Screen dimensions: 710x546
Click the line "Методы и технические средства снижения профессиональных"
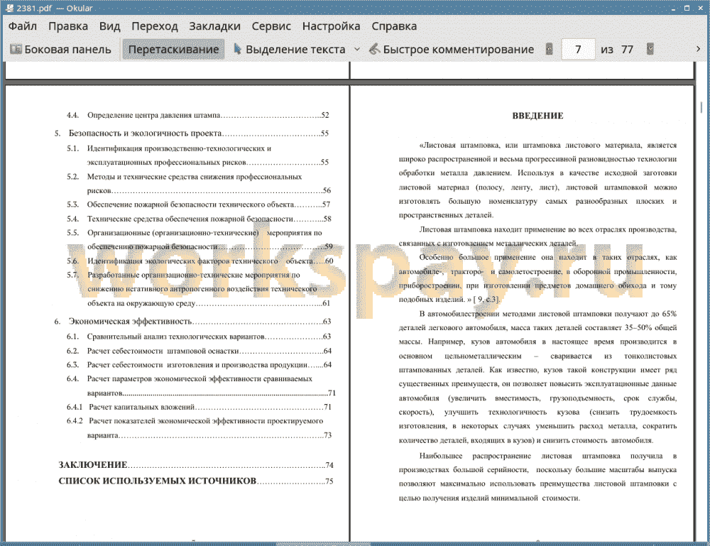(x=195, y=177)
